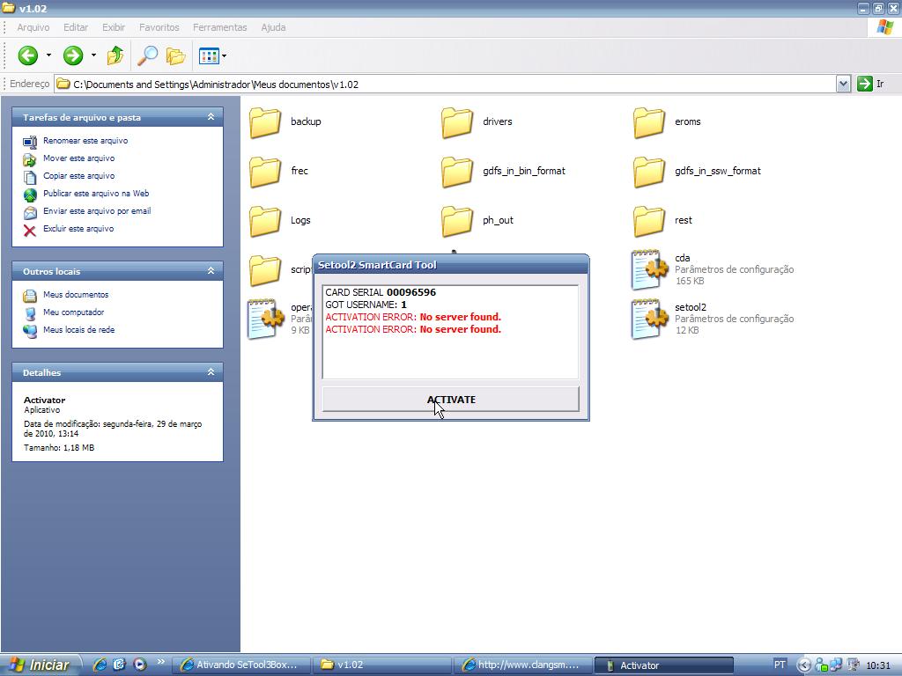902x676 pixels.
Task: Click Enviar este arquivo por email
Action: click(x=97, y=211)
